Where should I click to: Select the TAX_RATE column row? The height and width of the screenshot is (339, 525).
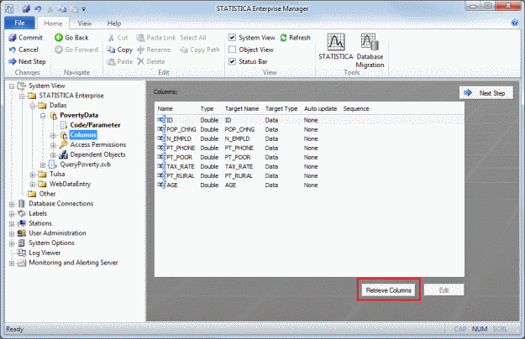click(x=309, y=166)
